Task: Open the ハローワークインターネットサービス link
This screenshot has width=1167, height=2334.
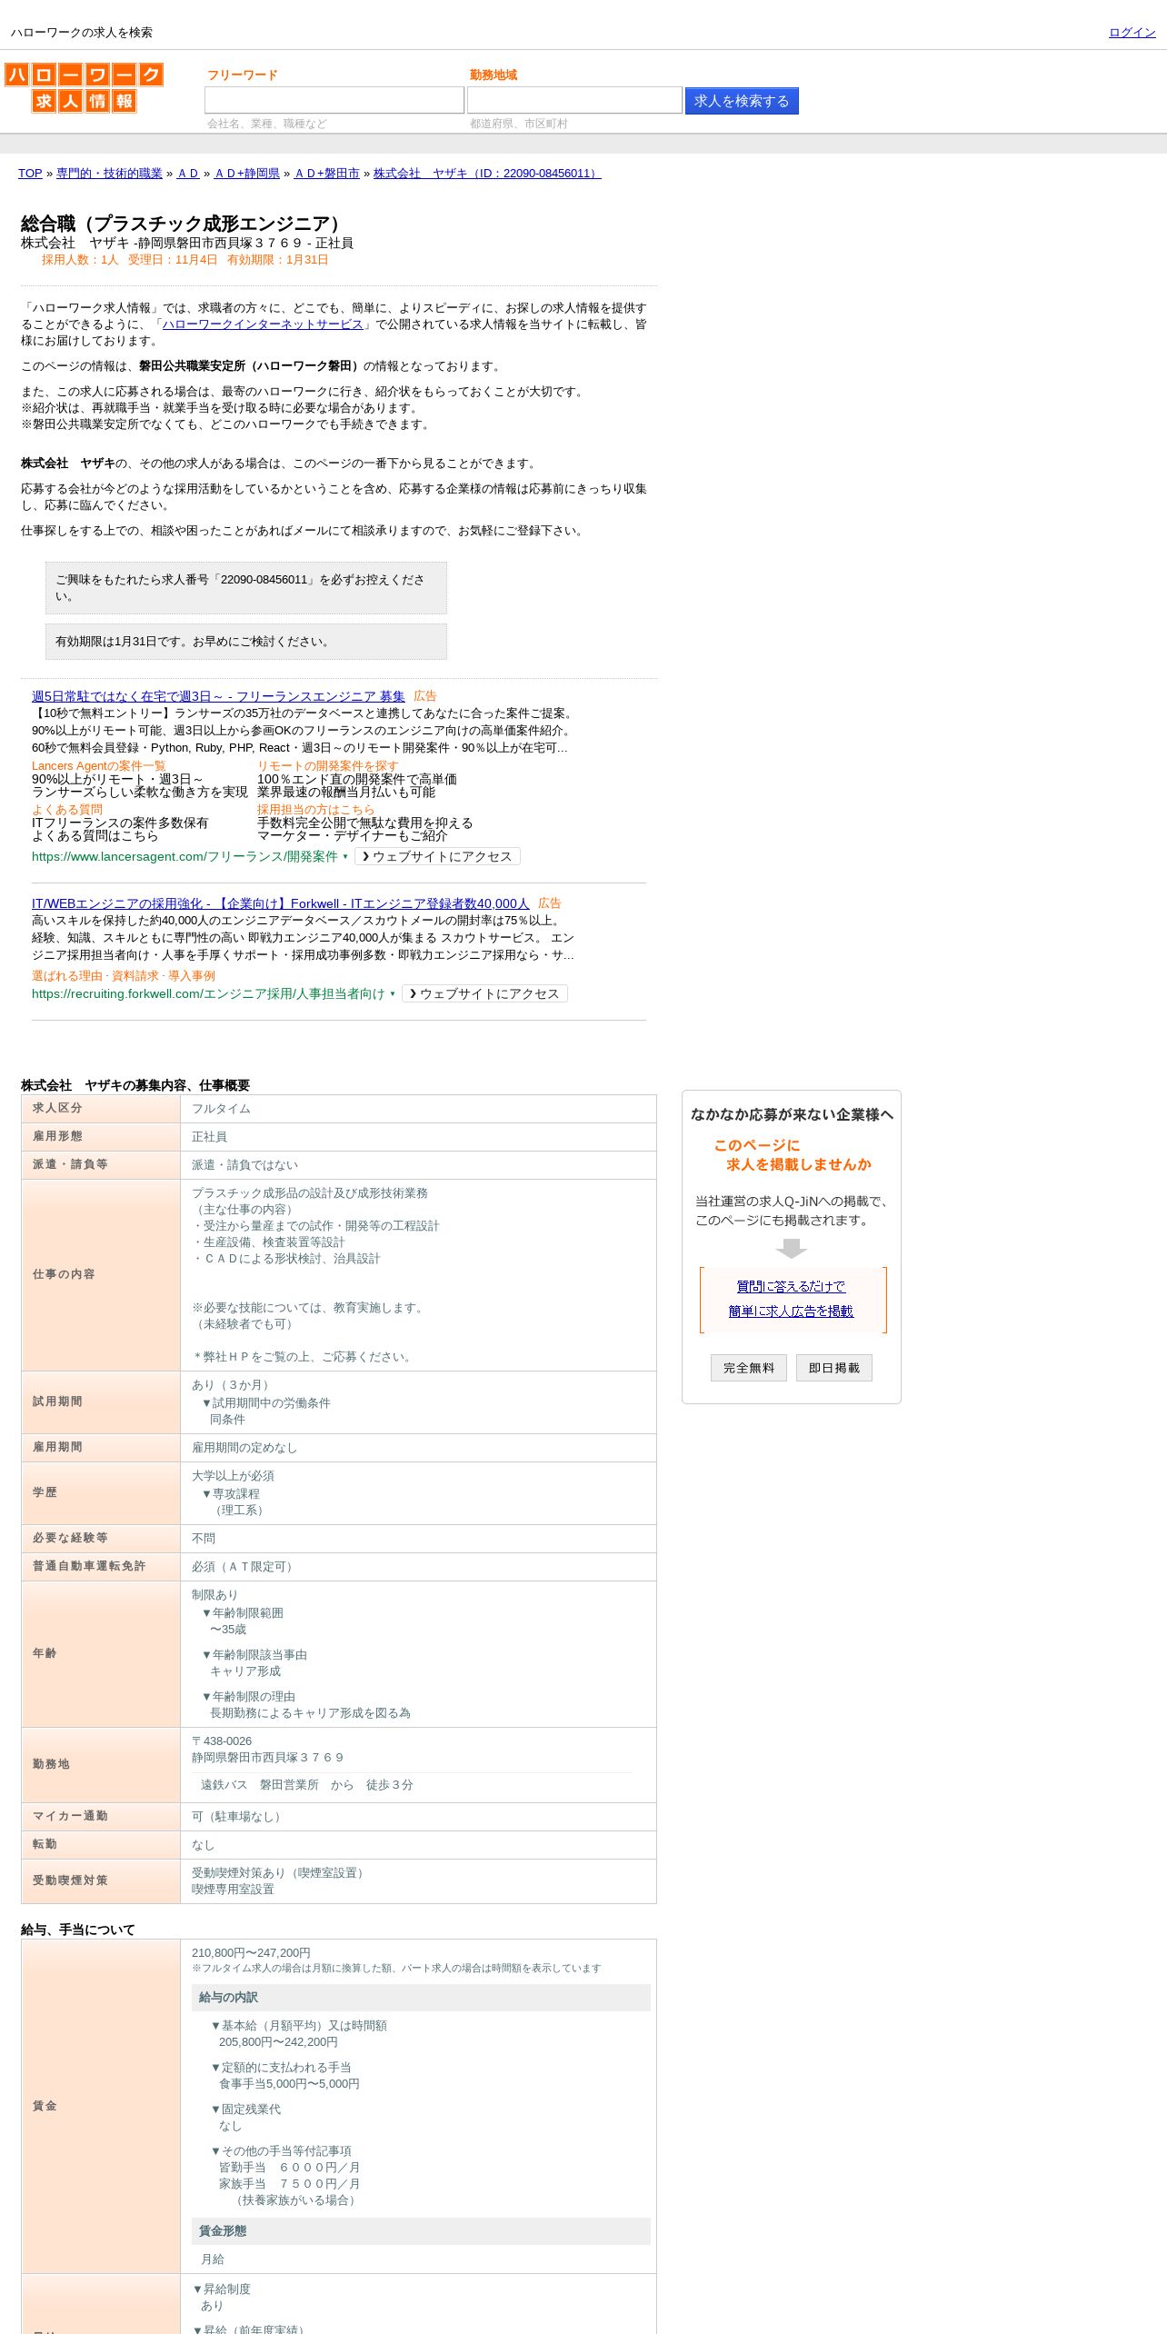Action: click(263, 324)
